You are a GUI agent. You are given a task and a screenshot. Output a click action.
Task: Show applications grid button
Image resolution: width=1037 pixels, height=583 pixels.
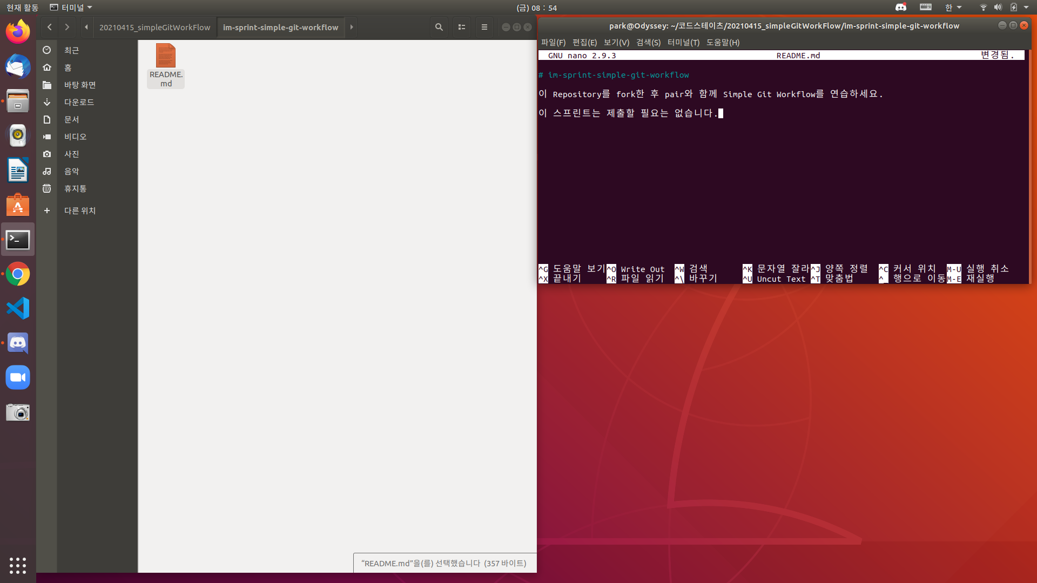point(18,565)
